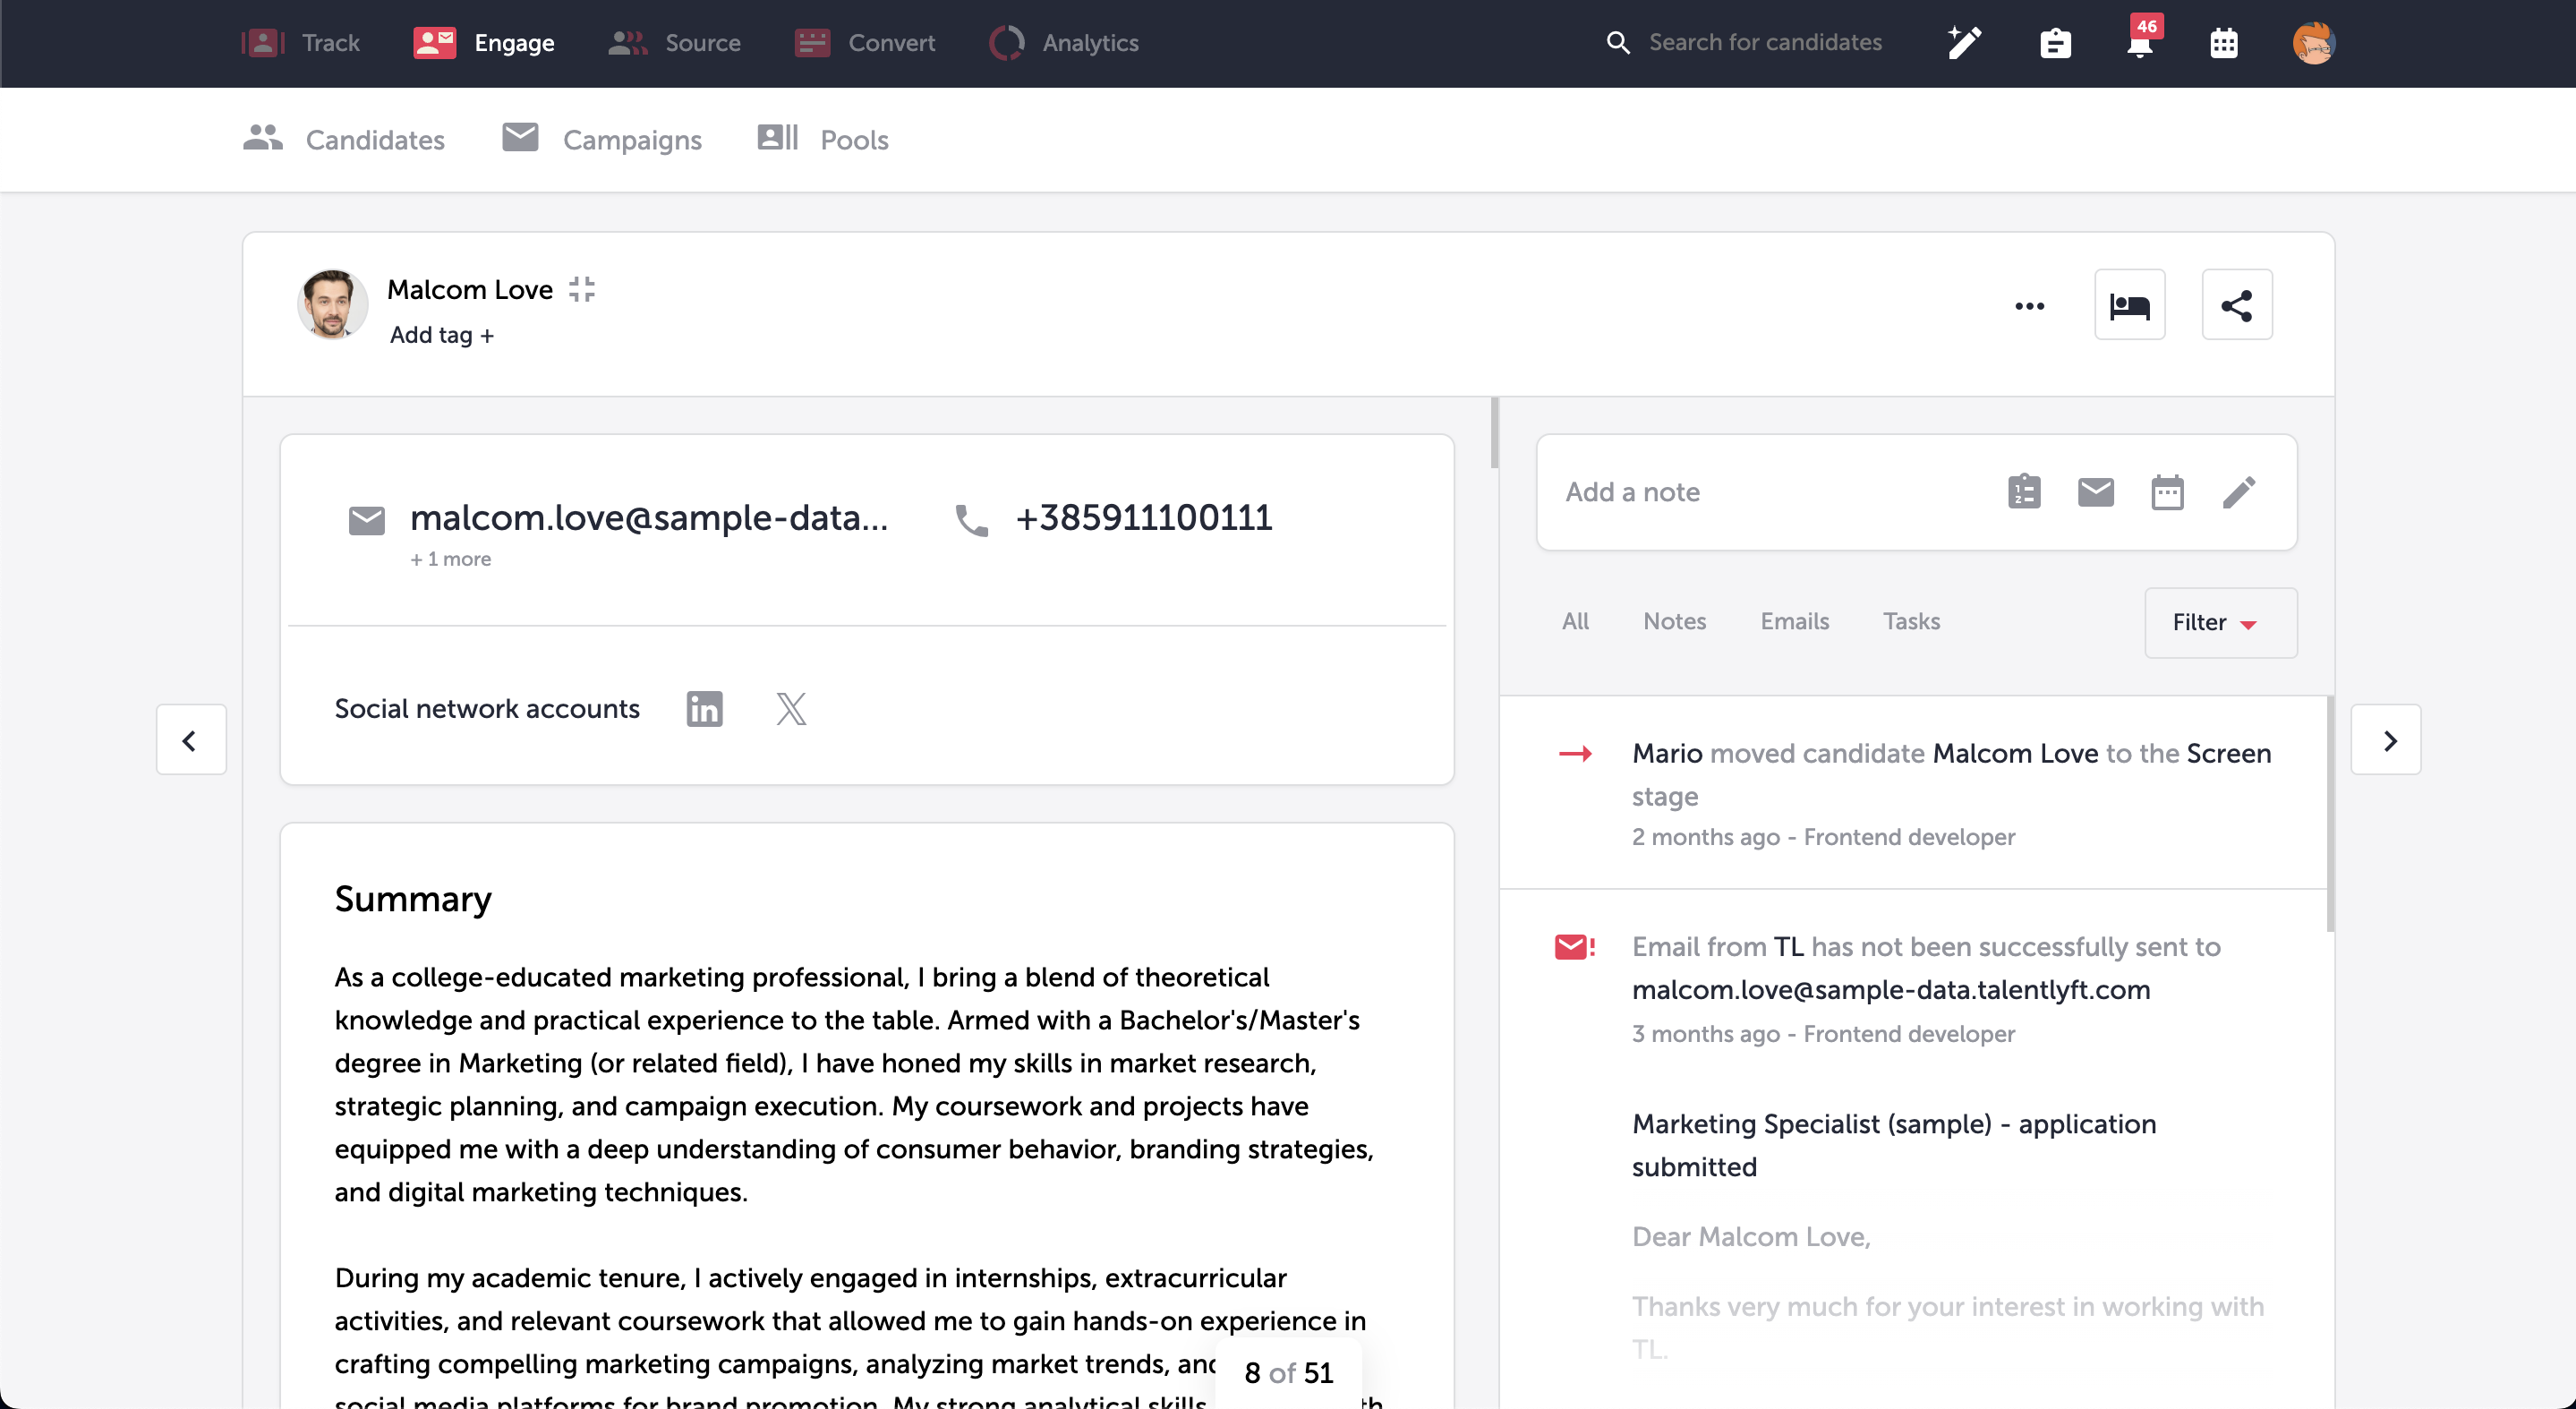Collapse candidate profile view icon next to name
The width and height of the screenshot is (2576, 1409).
tap(581, 290)
